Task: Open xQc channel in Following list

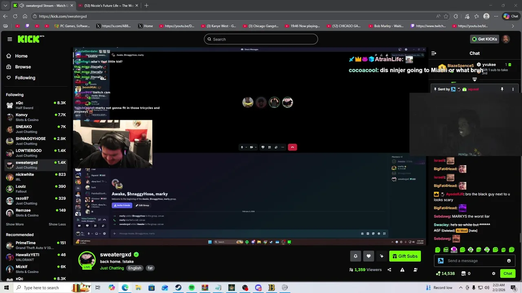Action: point(36,105)
